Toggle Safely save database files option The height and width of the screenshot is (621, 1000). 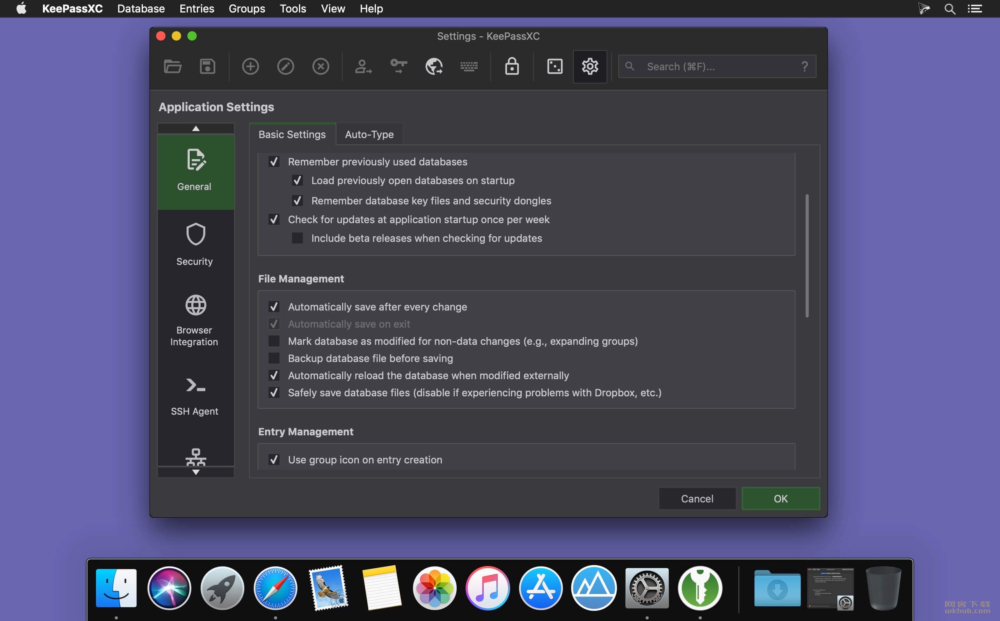(x=274, y=393)
